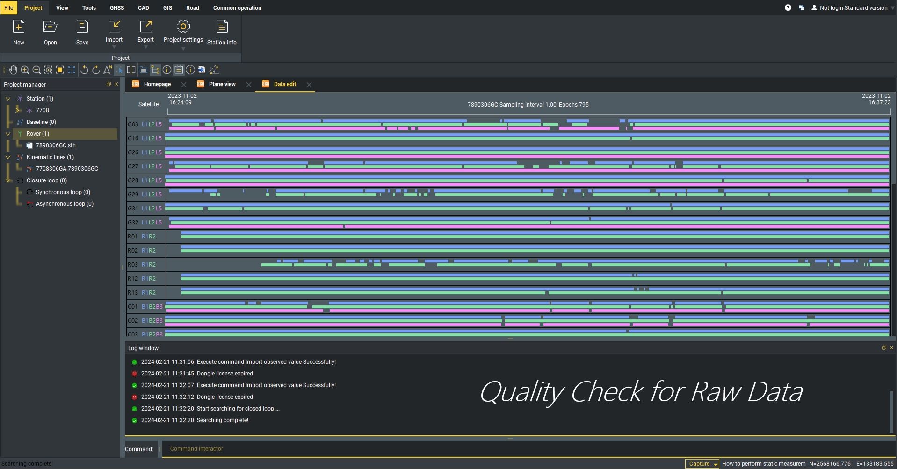Click into the Command interactor field

[528, 449]
